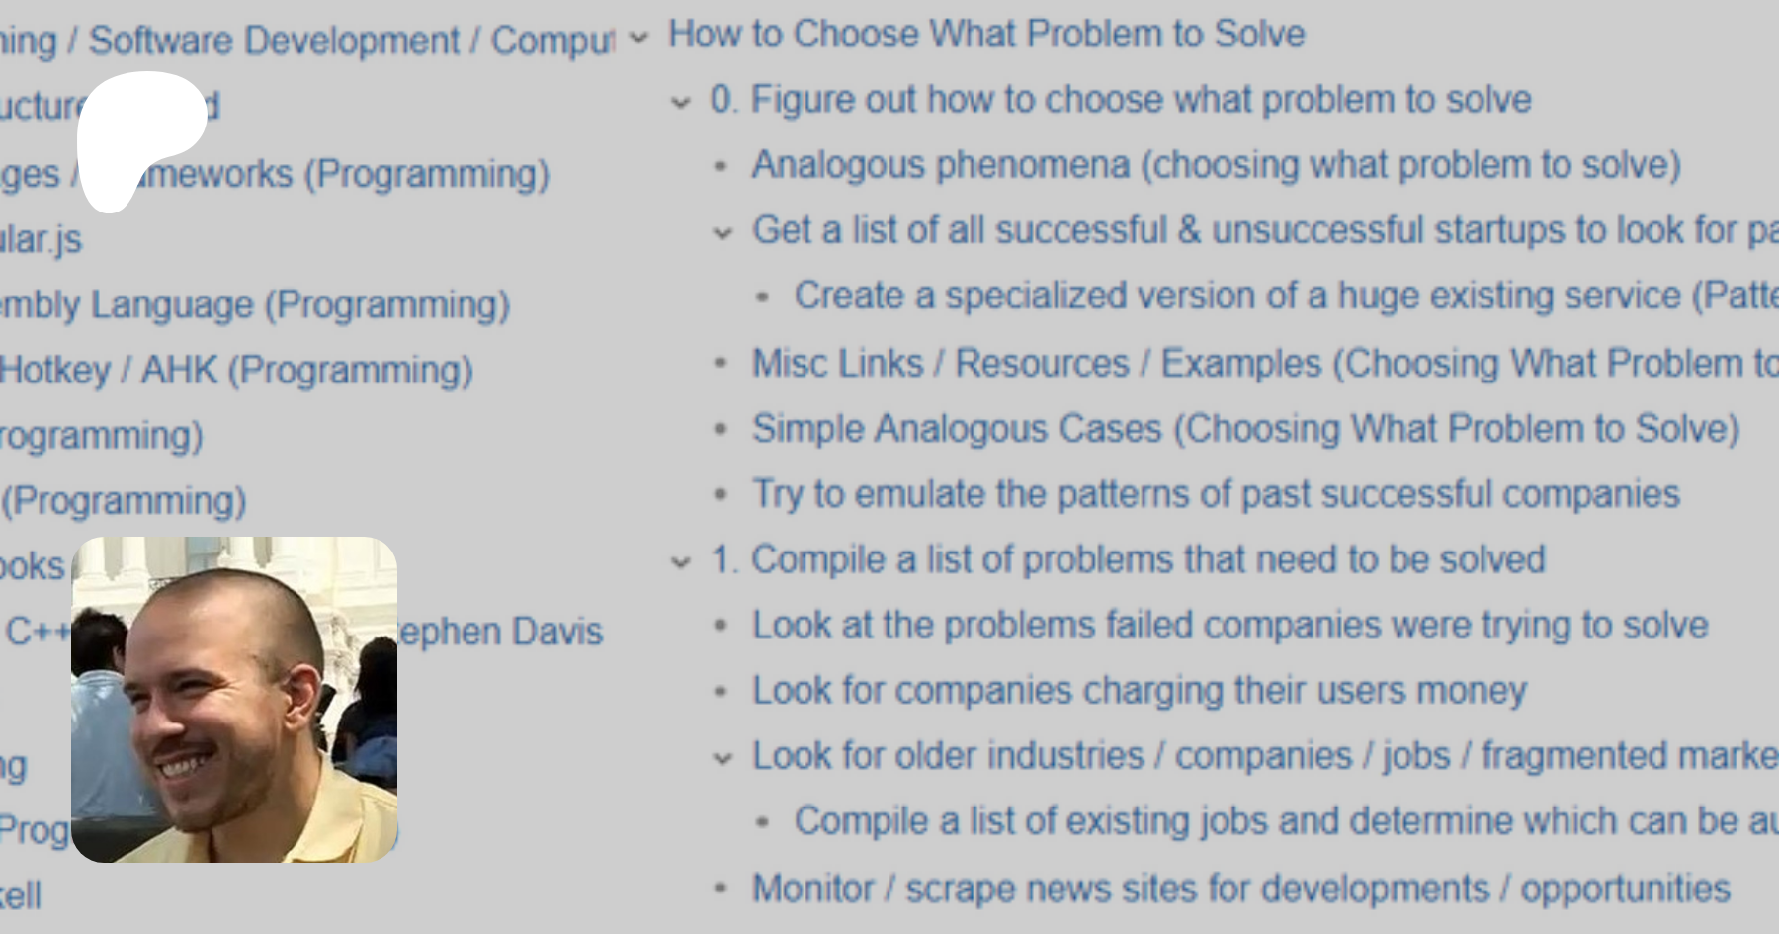Click bullet beside 'Monitor / scrape news sites'
The image size is (1779, 934).
[721, 889]
